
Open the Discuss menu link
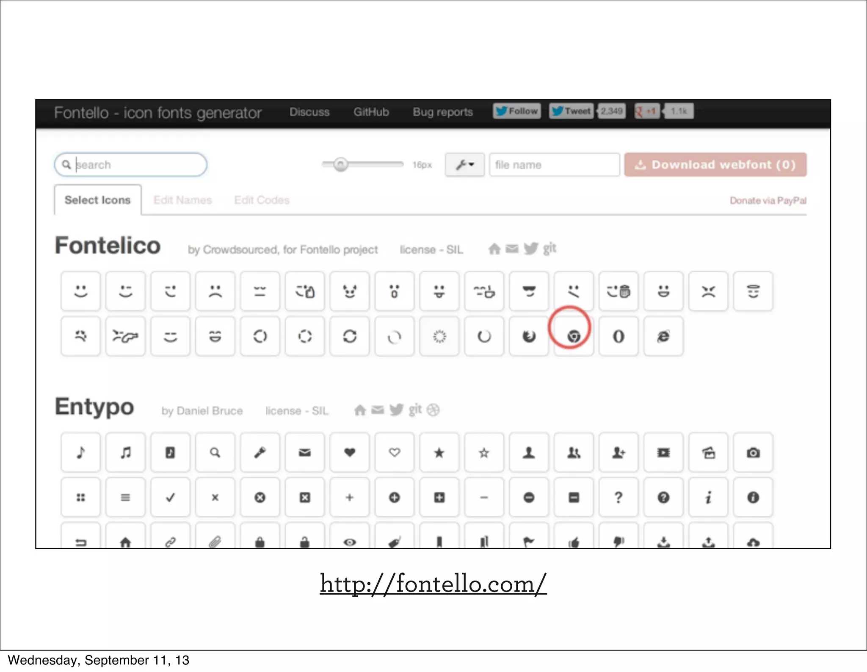pos(309,112)
